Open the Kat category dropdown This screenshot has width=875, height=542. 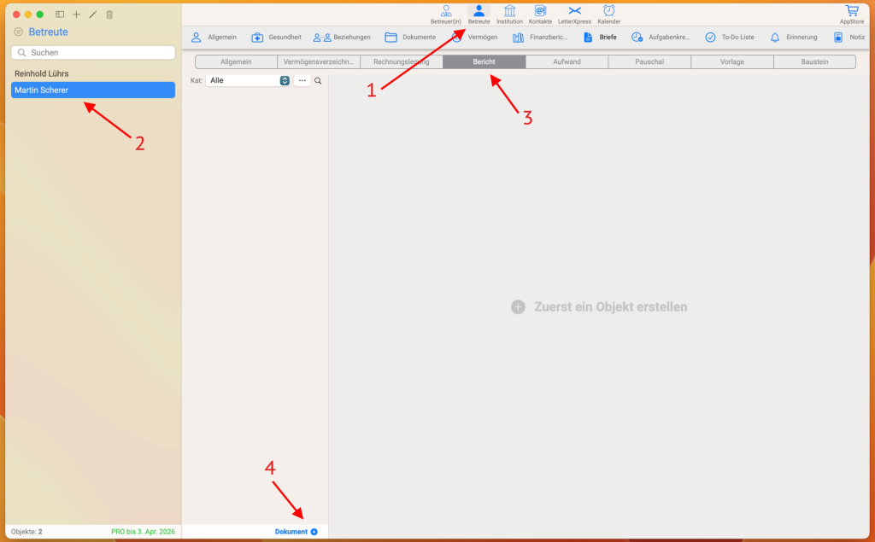click(248, 80)
